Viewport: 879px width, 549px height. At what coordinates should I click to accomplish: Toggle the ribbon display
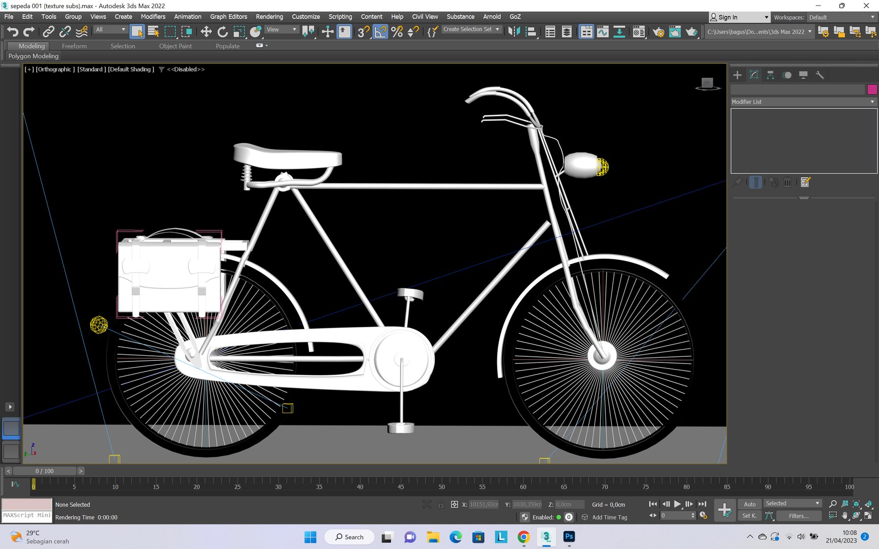[586, 32]
